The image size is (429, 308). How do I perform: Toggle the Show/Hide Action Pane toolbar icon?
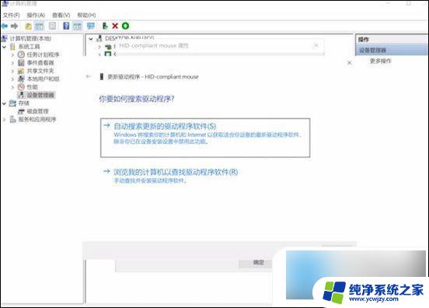[x=77, y=26]
